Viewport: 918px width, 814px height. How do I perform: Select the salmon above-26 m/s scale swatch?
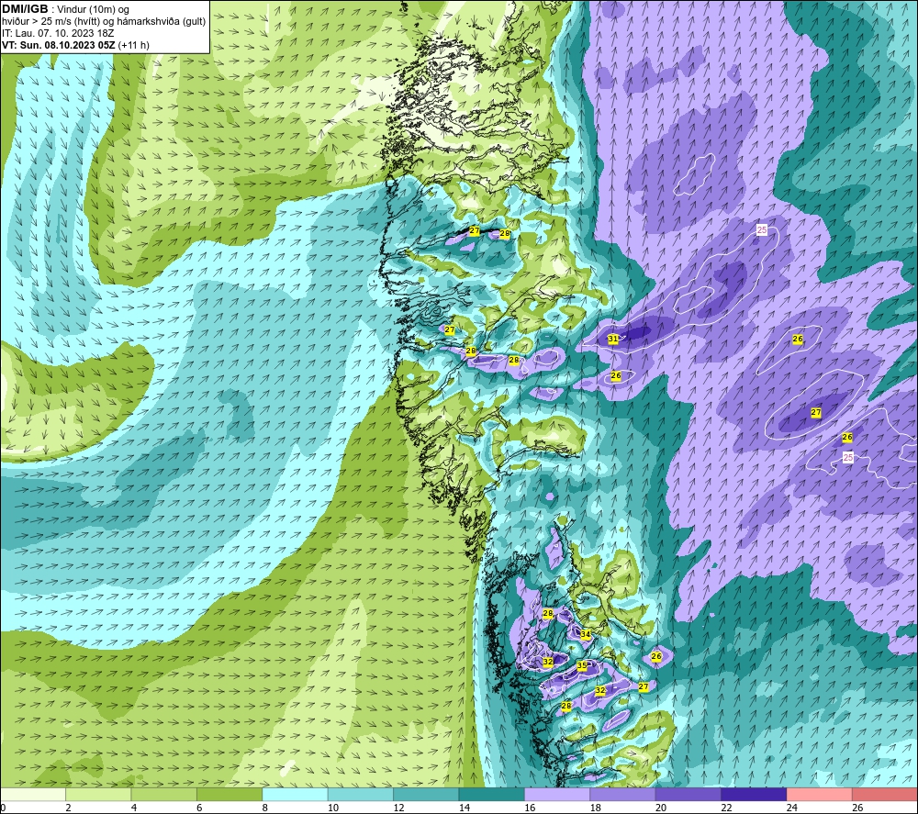point(885,795)
